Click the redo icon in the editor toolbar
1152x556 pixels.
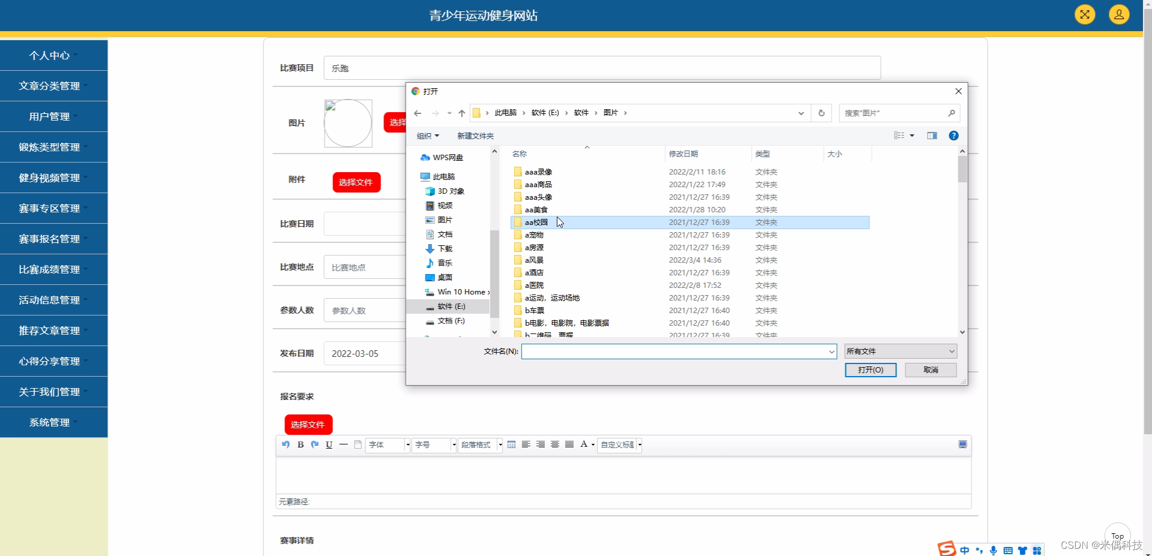pyautogui.click(x=315, y=444)
